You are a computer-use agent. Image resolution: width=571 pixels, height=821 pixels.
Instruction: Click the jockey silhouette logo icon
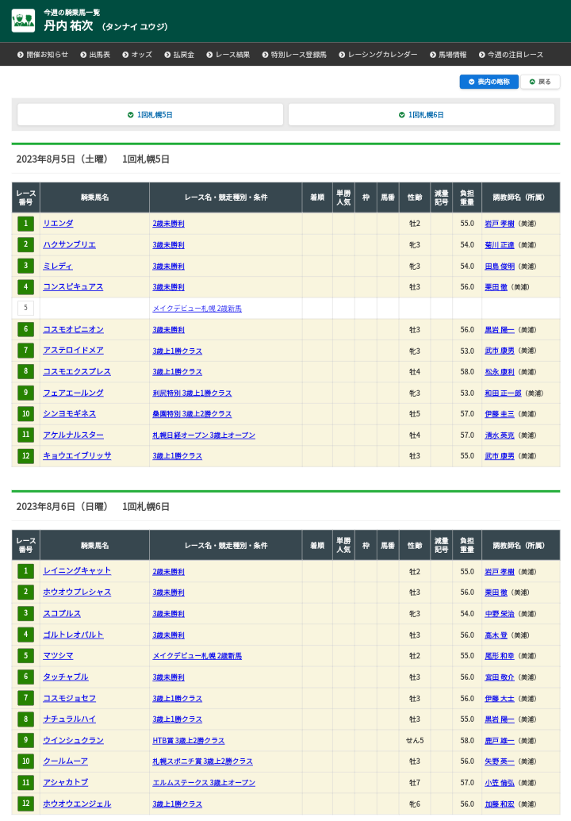tap(23, 21)
